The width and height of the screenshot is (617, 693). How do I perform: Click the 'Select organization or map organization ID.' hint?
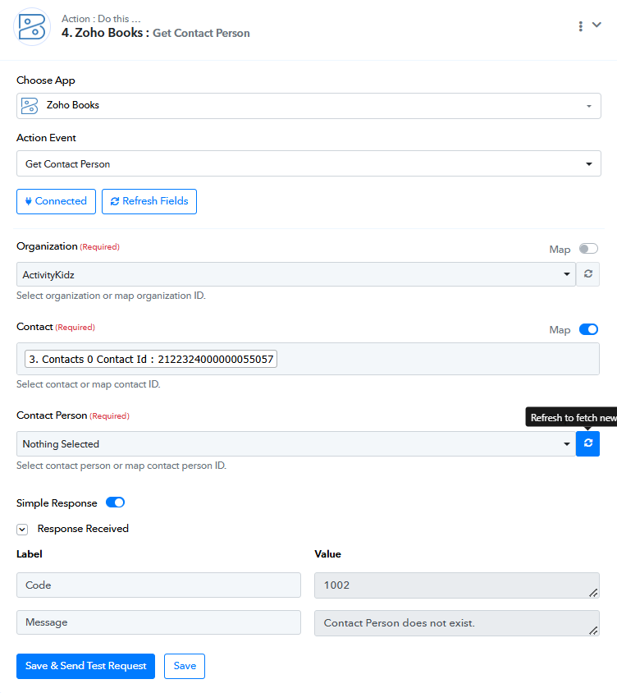click(111, 296)
